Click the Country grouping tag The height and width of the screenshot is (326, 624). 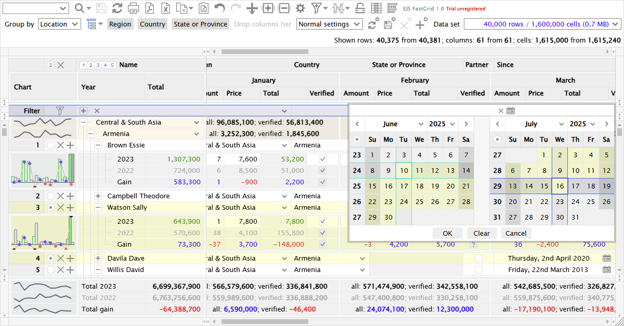tap(152, 24)
